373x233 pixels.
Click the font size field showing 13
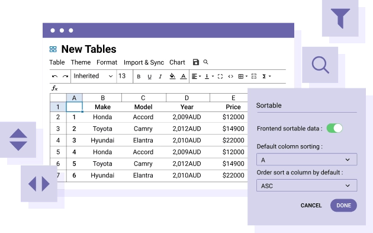(125, 76)
